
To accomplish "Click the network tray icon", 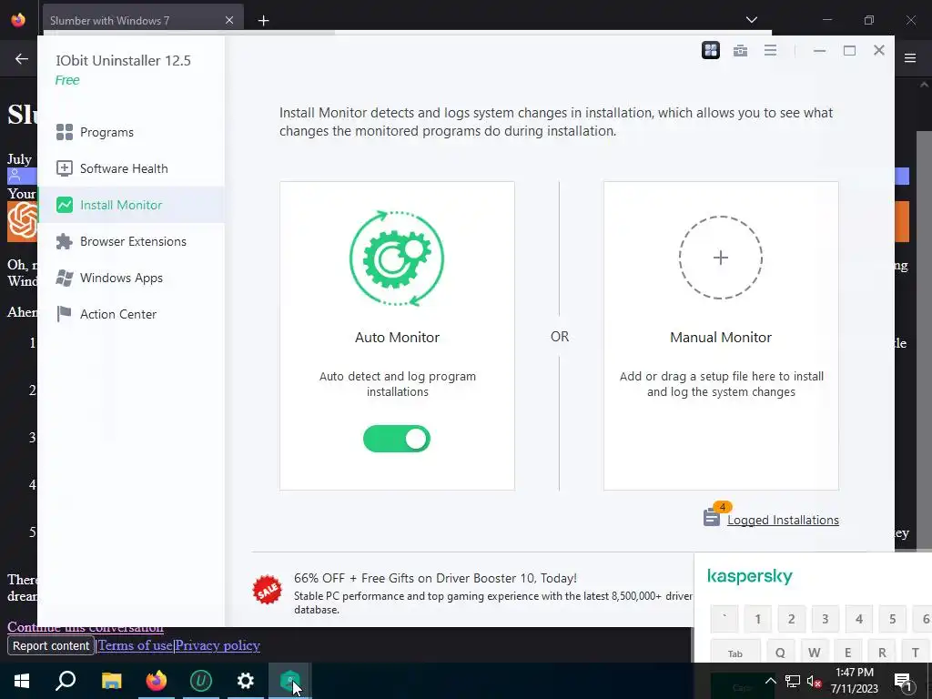I will 793,682.
